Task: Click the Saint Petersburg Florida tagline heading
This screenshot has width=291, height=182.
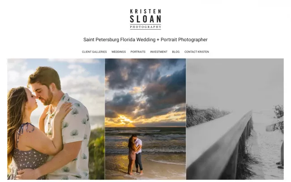Action: (x=145, y=39)
